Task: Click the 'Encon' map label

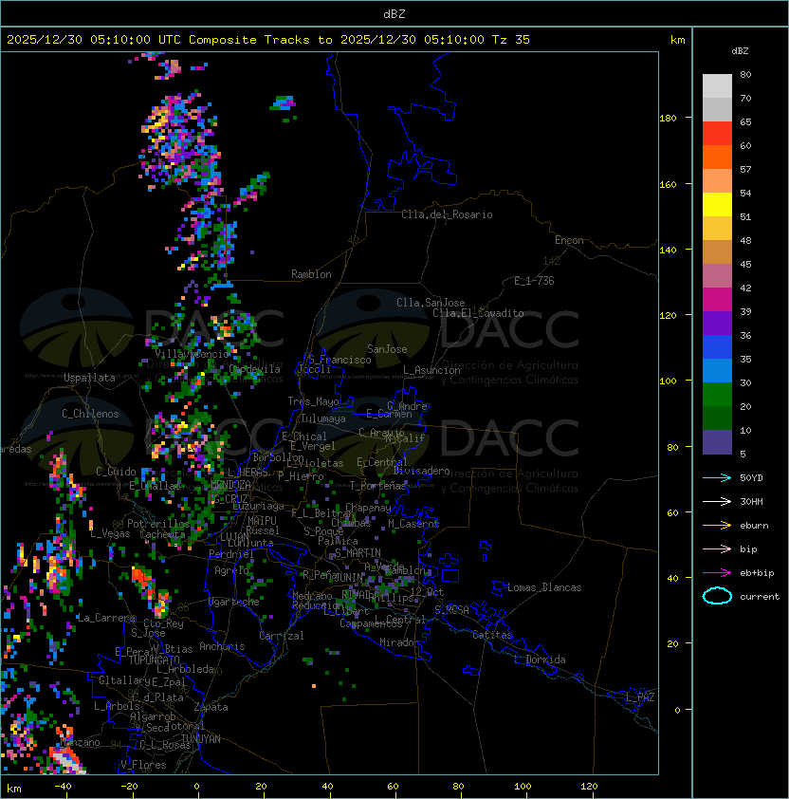Action: coord(569,240)
